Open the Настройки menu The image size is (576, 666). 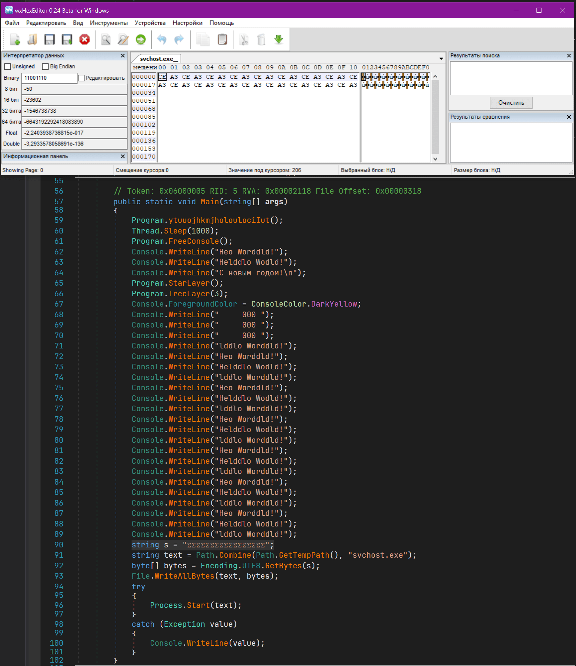coord(187,23)
